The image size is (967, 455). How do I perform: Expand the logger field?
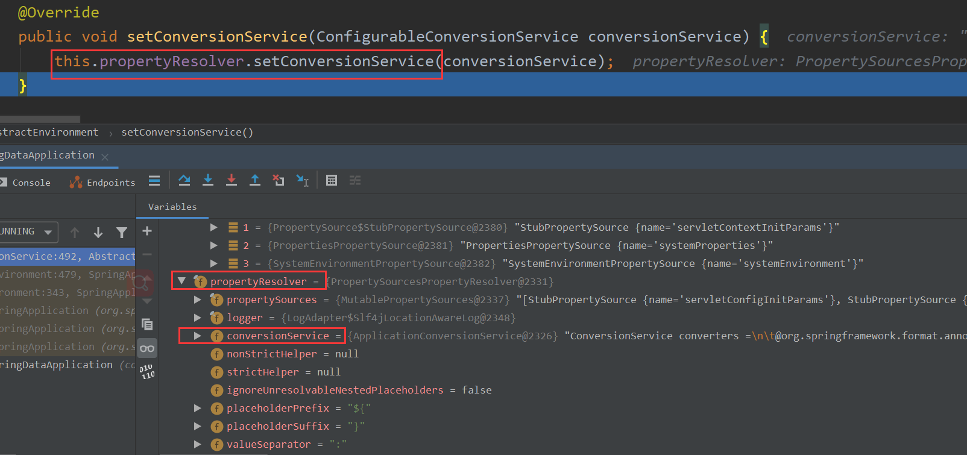pyautogui.click(x=197, y=318)
